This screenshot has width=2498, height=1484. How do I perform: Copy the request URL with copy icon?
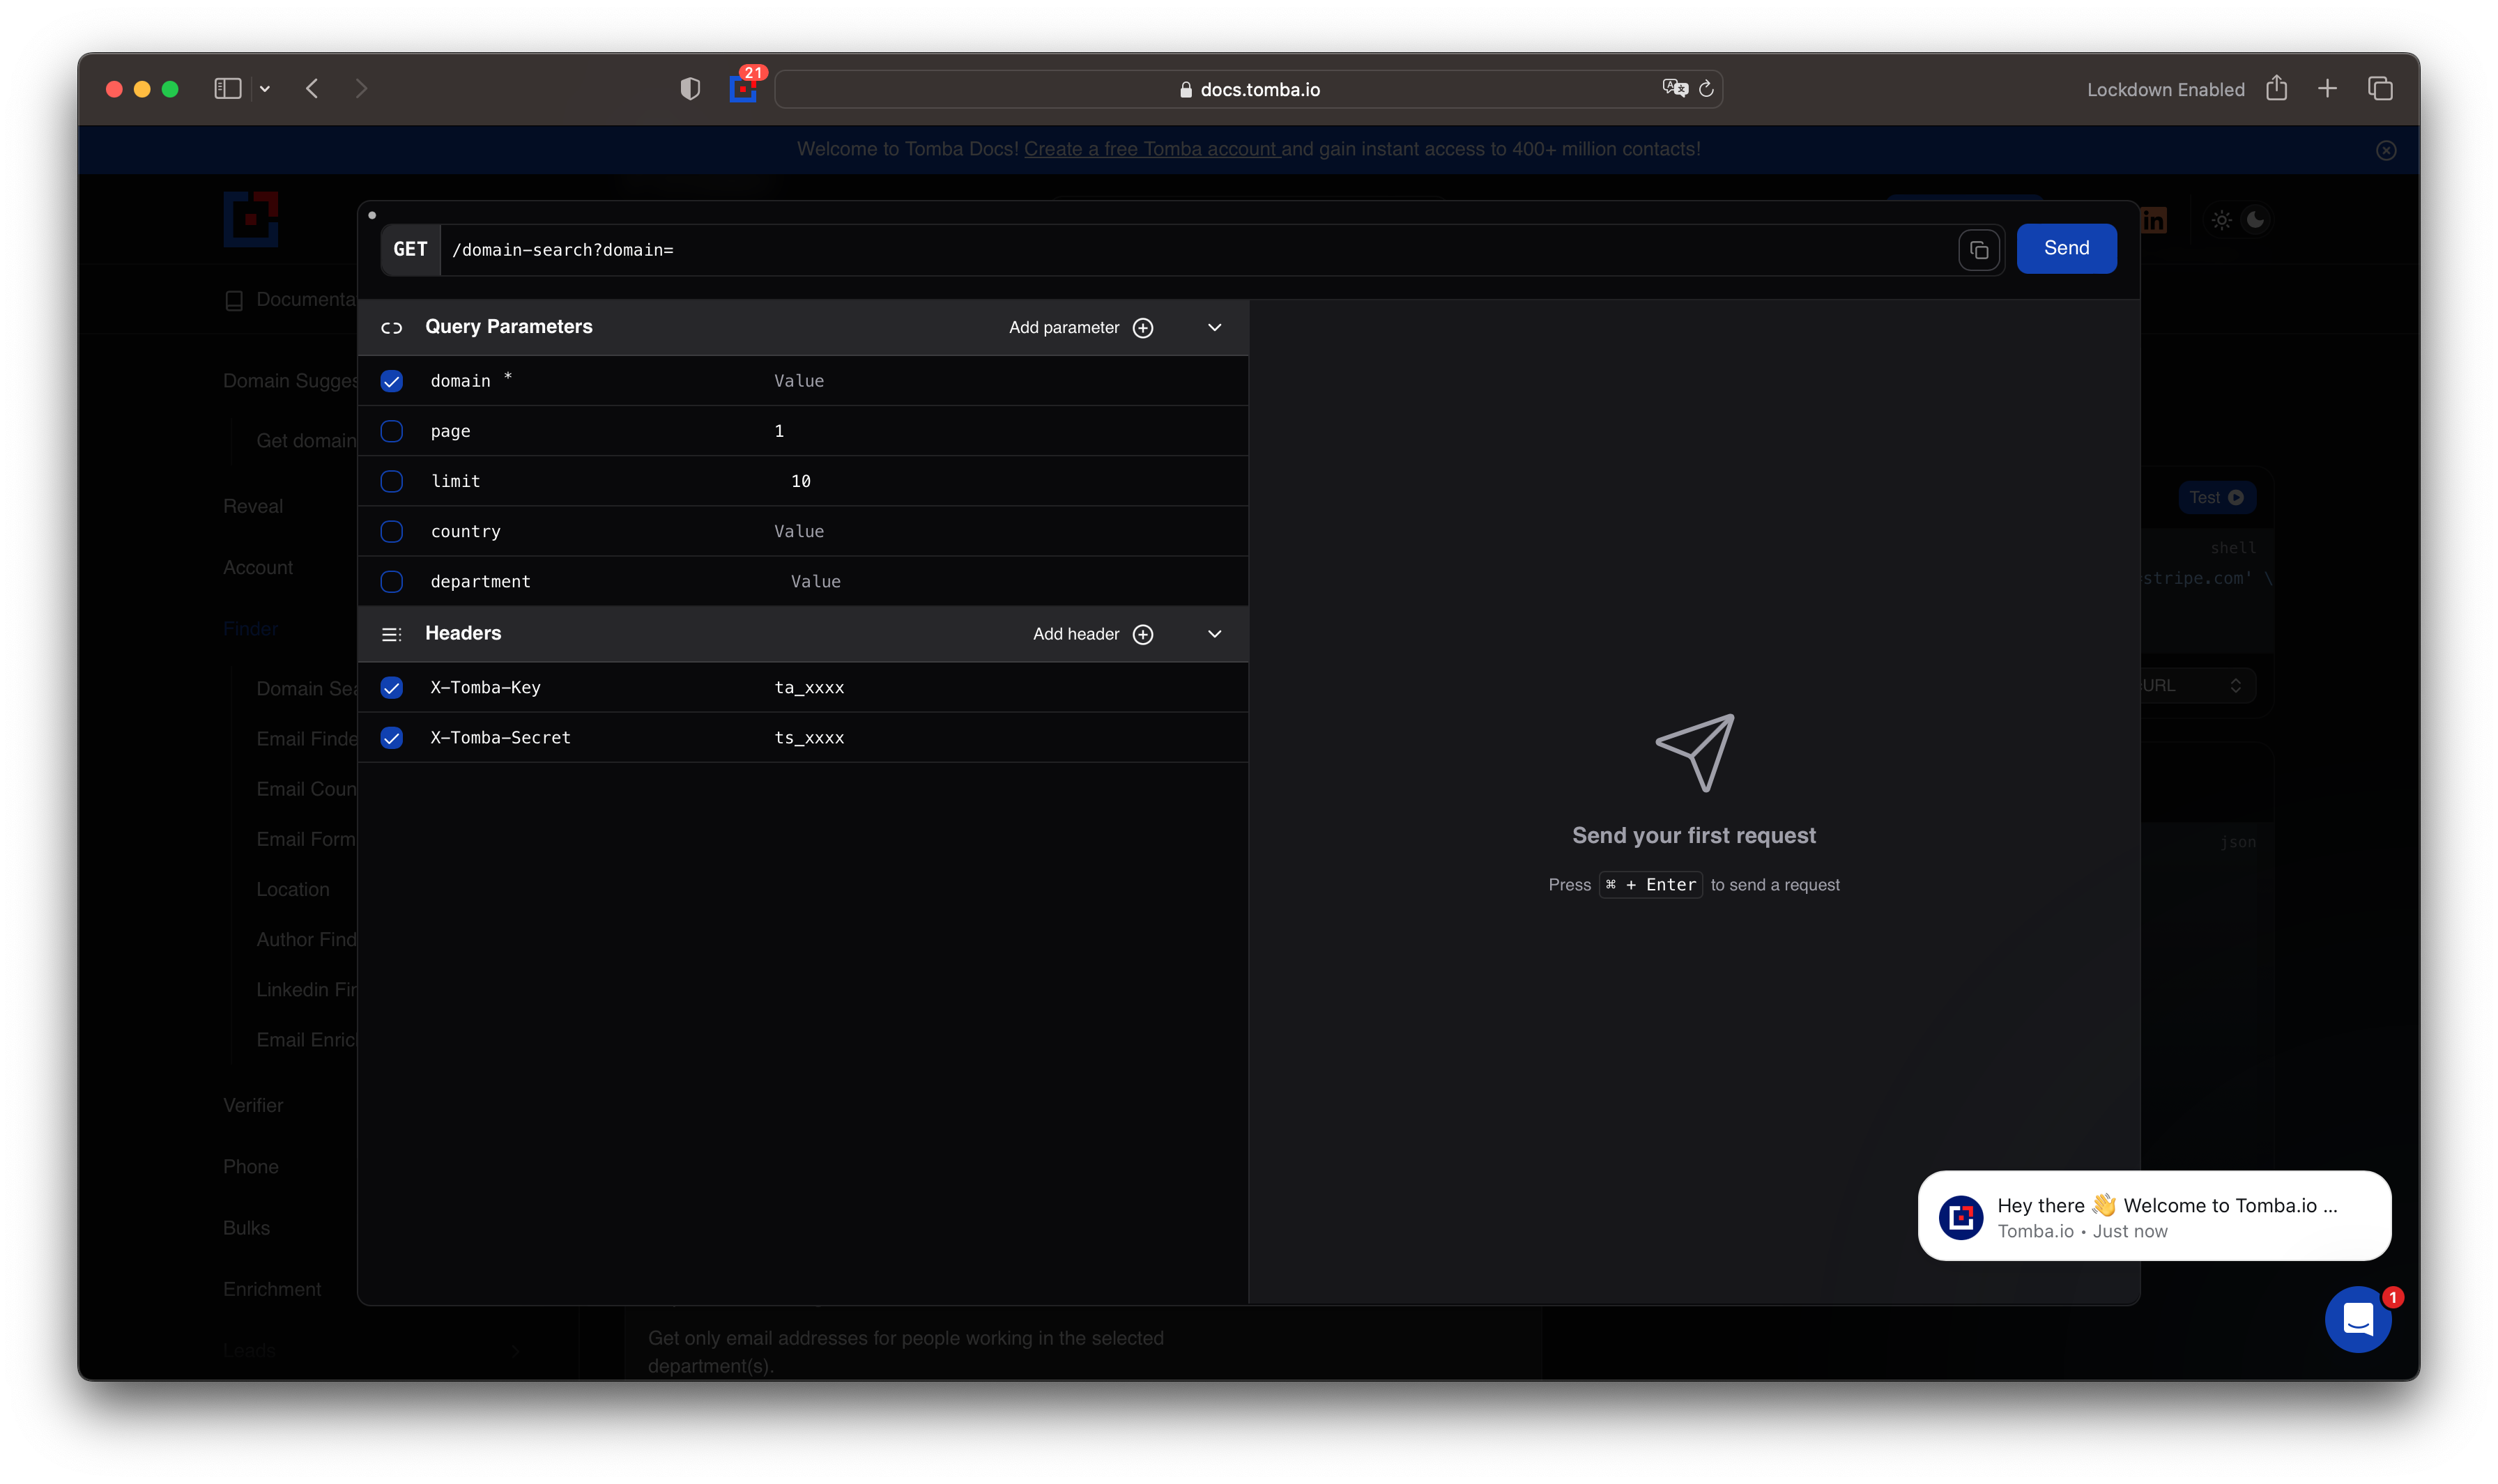[x=1979, y=250]
